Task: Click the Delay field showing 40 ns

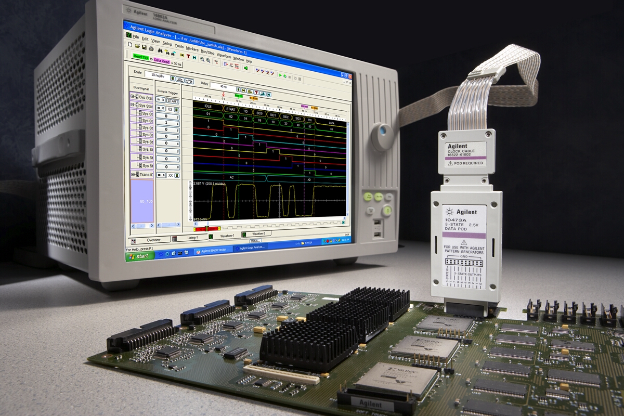Action: 223,86
